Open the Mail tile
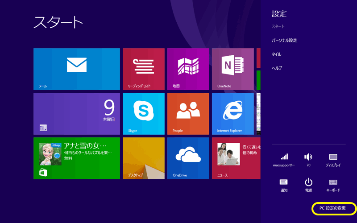Screen dimensions: 357x223 (x=76, y=69)
